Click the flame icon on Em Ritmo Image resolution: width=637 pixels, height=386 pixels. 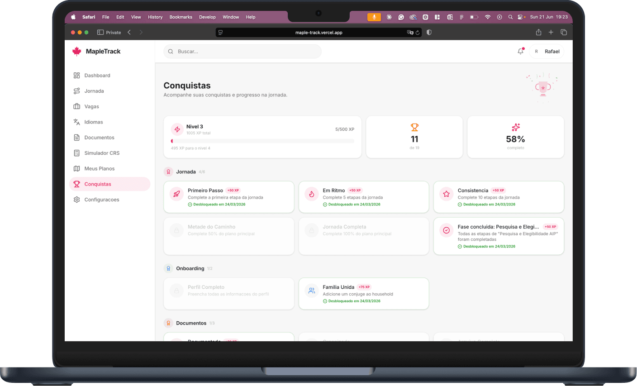point(311,194)
